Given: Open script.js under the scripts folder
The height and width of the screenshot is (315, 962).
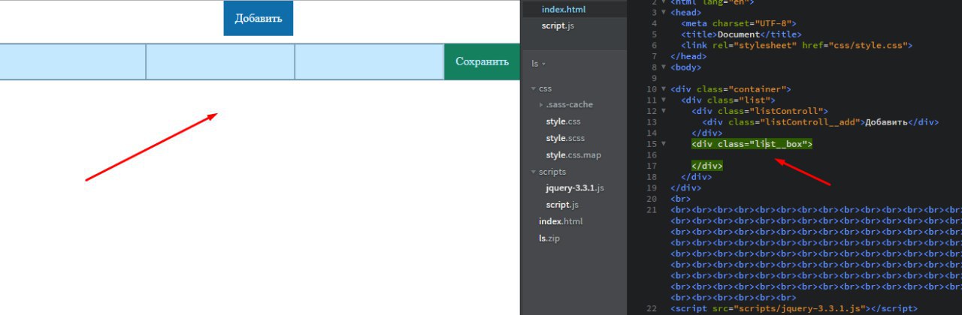Looking at the screenshot, I should coord(562,205).
